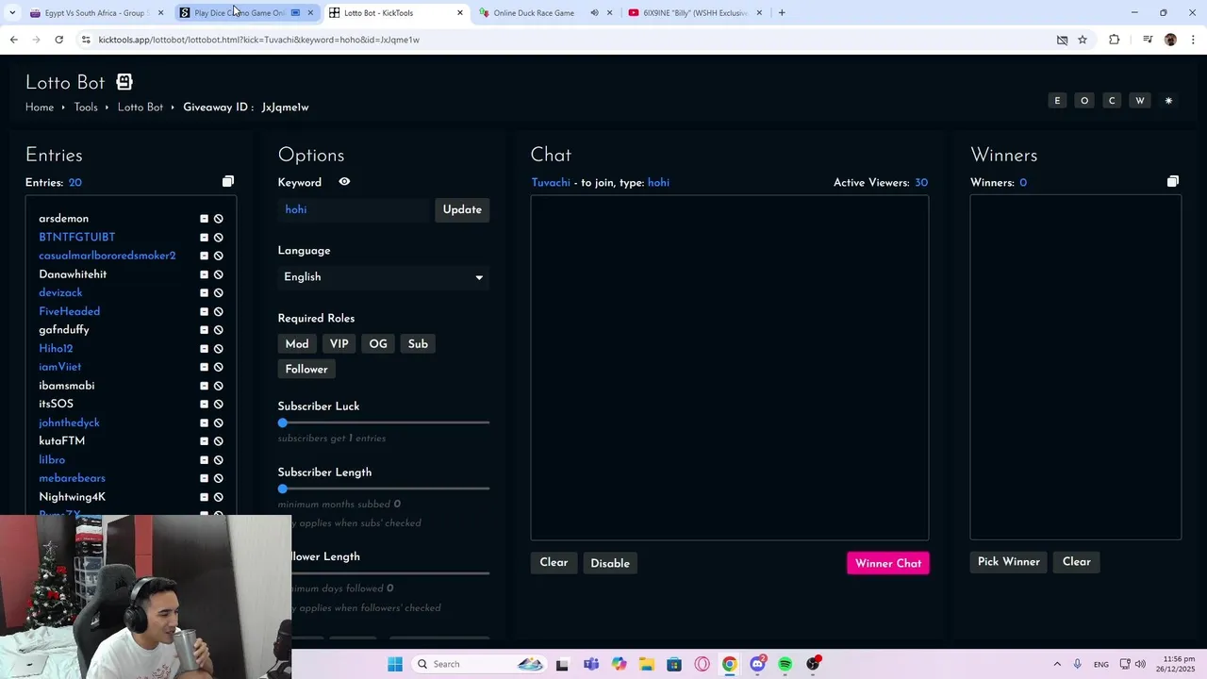Remove BTNTFGTUIBT entry with minus icon
Image resolution: width=1207 pixels, height=679 pixels.
pyautogui.click(x=204, y=238)
